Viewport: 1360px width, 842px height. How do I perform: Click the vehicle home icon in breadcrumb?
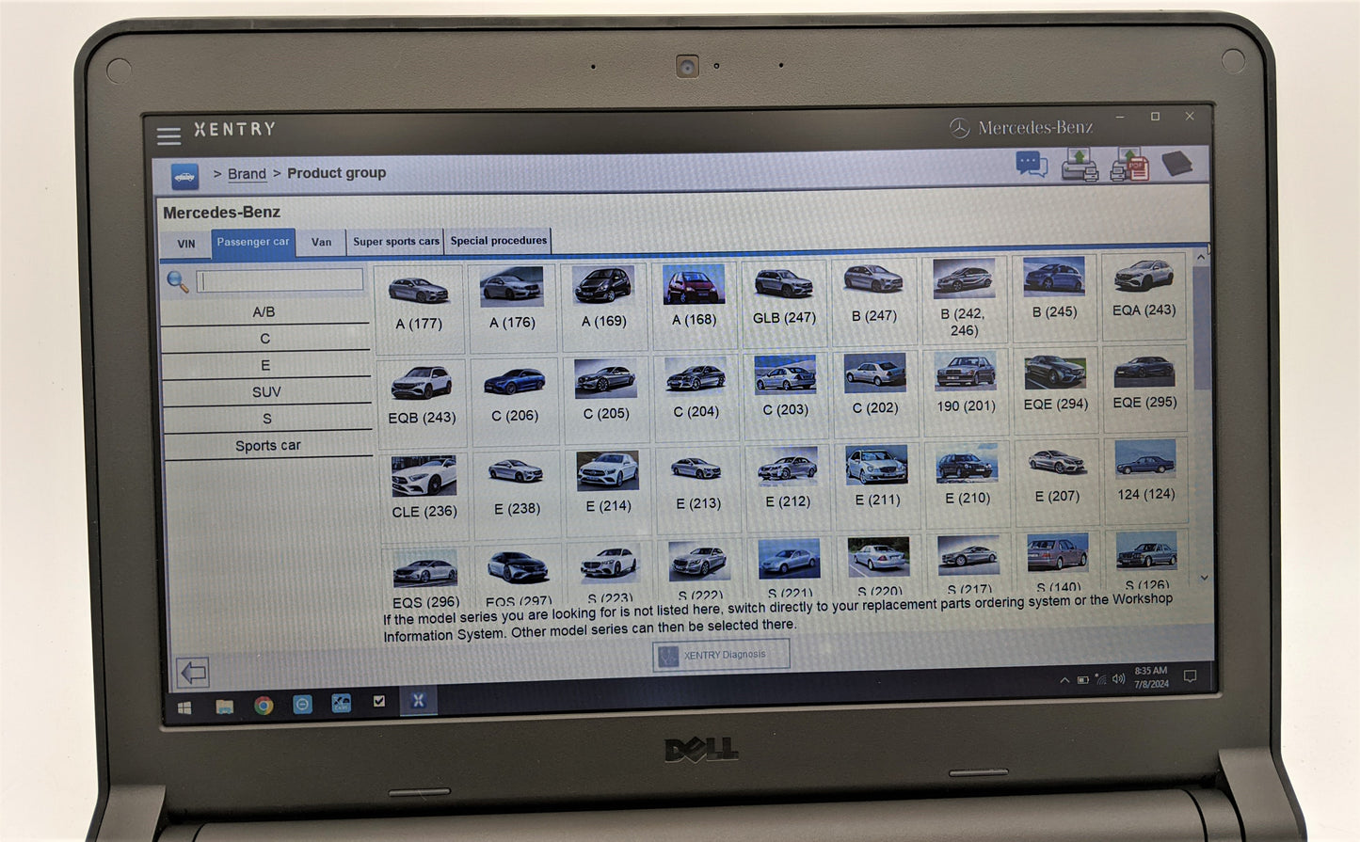(x=184, y=176)
